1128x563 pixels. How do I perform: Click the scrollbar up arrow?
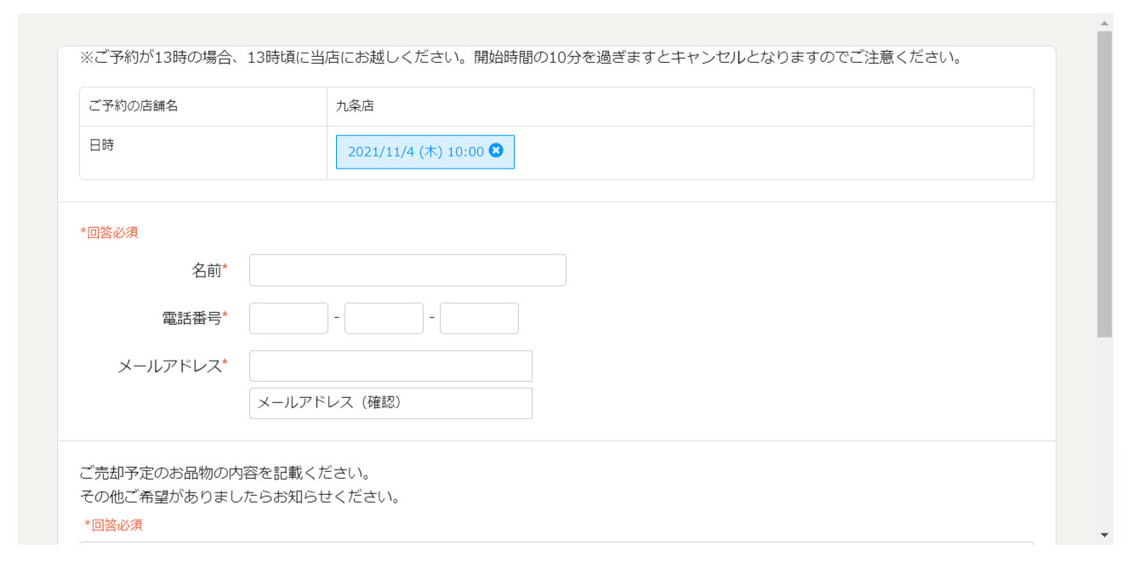(1105, 23)
